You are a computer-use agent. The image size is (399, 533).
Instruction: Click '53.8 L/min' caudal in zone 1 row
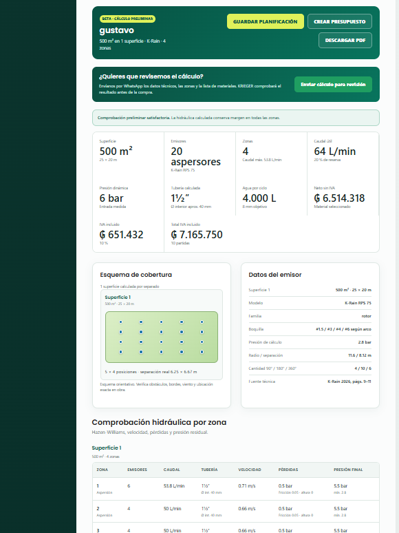pyautogui.click(x=174, y=486)
